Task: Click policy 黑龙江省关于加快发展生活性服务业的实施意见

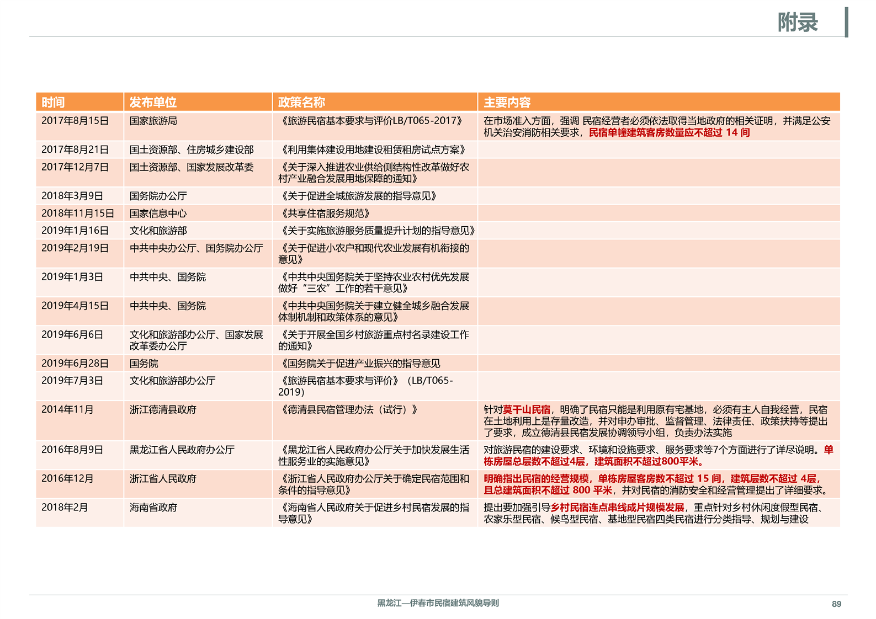Action: [374, 456]
